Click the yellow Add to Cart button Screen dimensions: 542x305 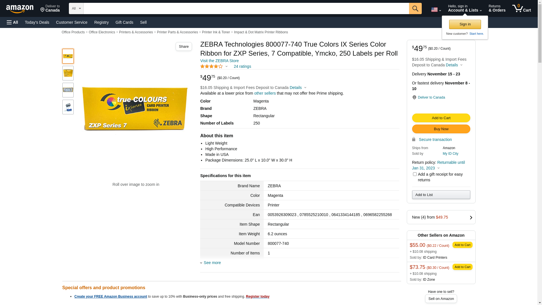(441, 118)
